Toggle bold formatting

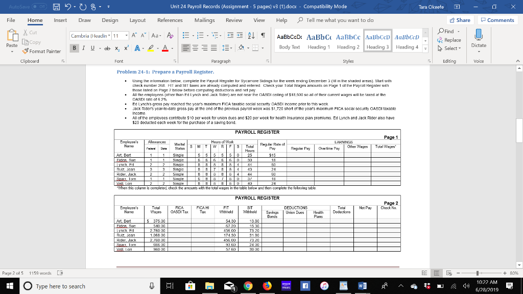(74, 47)
